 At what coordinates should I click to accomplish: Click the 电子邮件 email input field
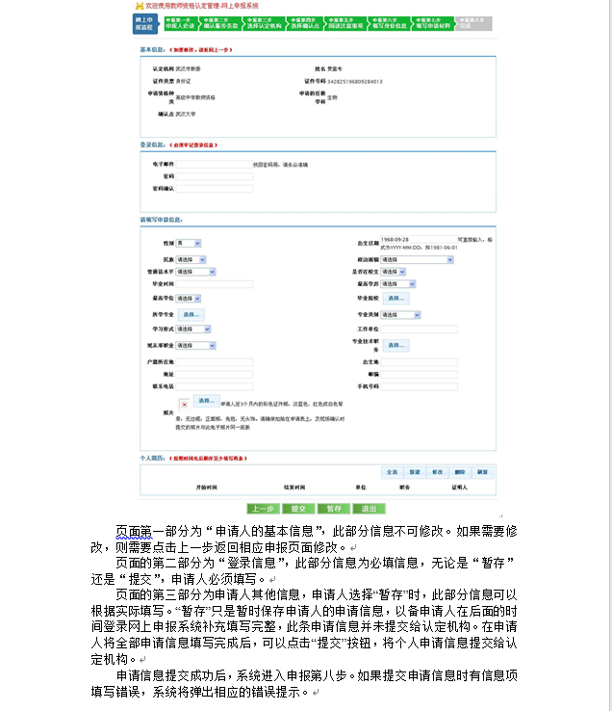[x=214, y=165]
